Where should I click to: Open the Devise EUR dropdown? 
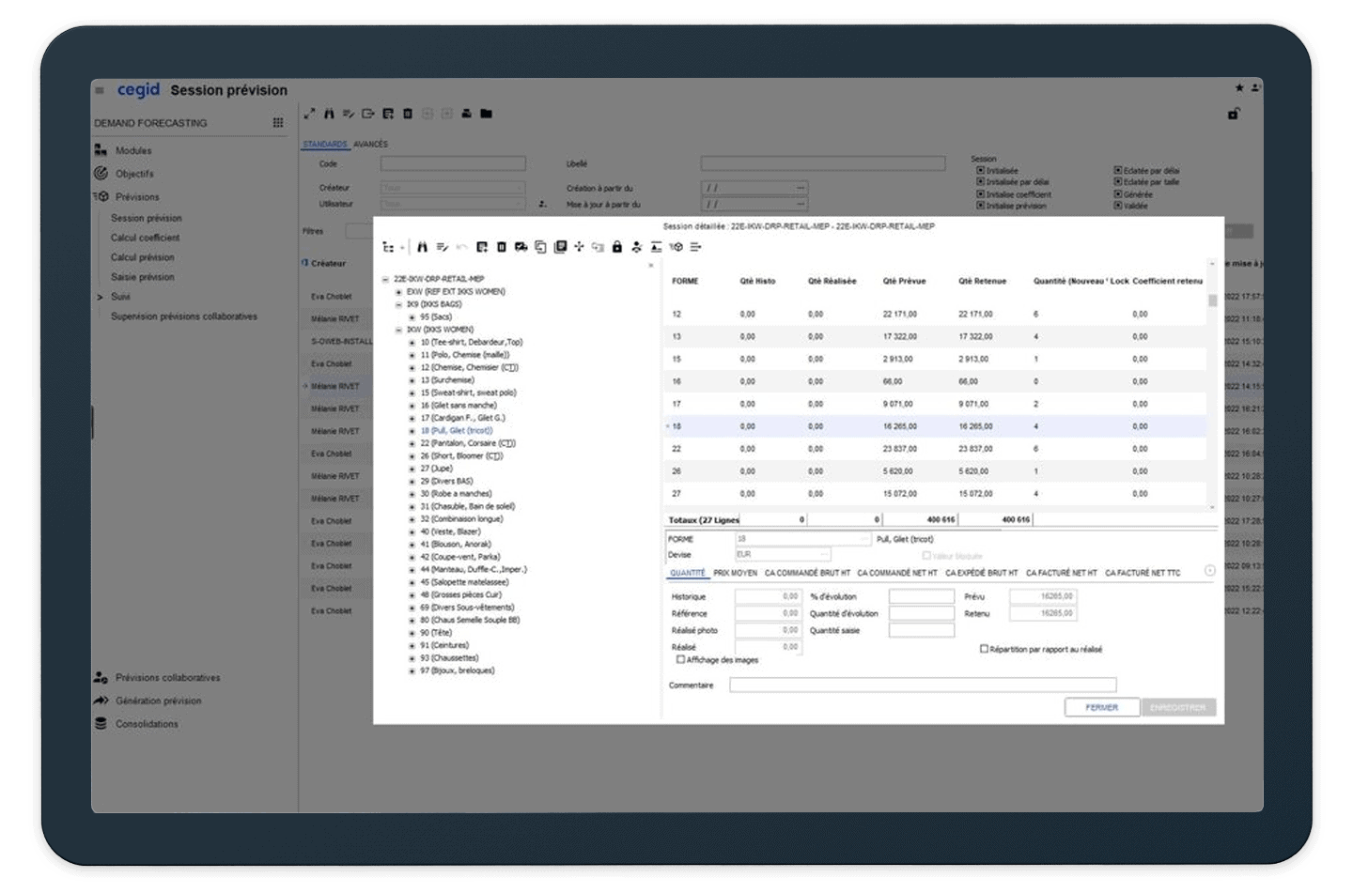click(x=825, y=554)
